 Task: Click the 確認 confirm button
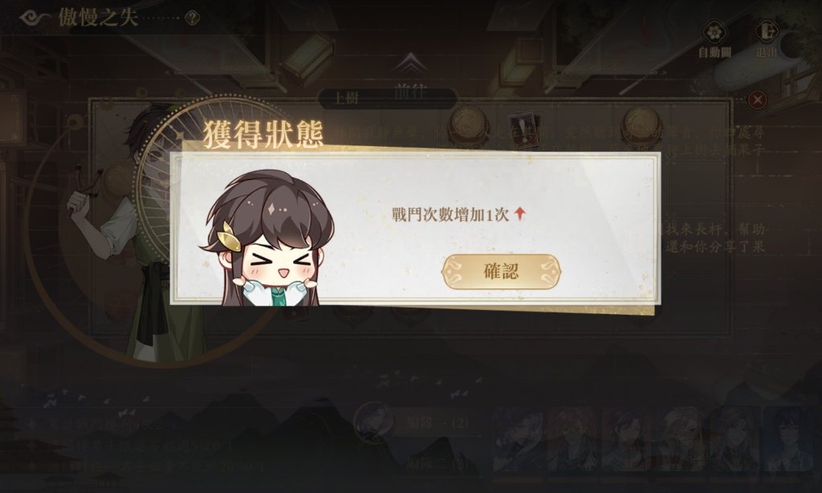[501, 271]
